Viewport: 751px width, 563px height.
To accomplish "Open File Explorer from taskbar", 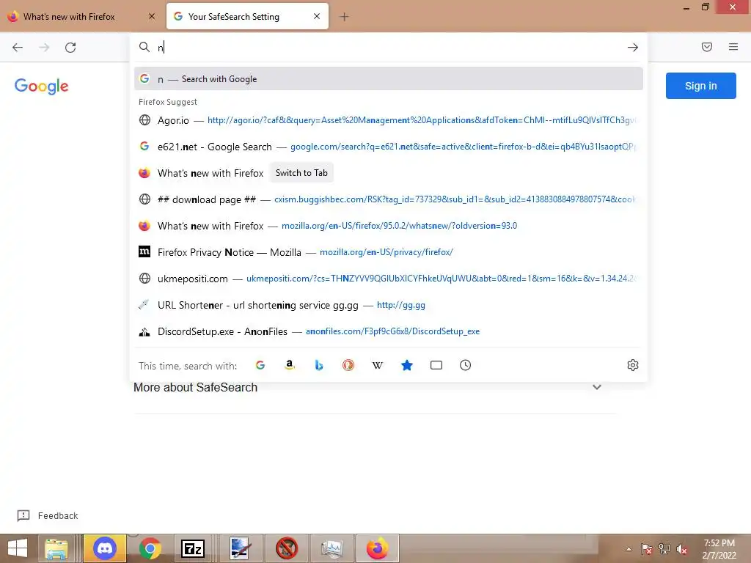I will coord(56,548).
